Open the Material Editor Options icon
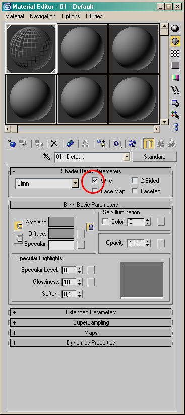This screenshot has height=415, width=185. click(x=175, y=103)
